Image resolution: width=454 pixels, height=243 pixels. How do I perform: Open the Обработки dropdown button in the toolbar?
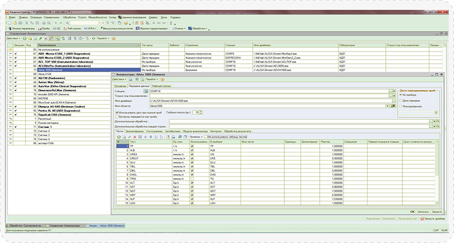pos(199,28)
